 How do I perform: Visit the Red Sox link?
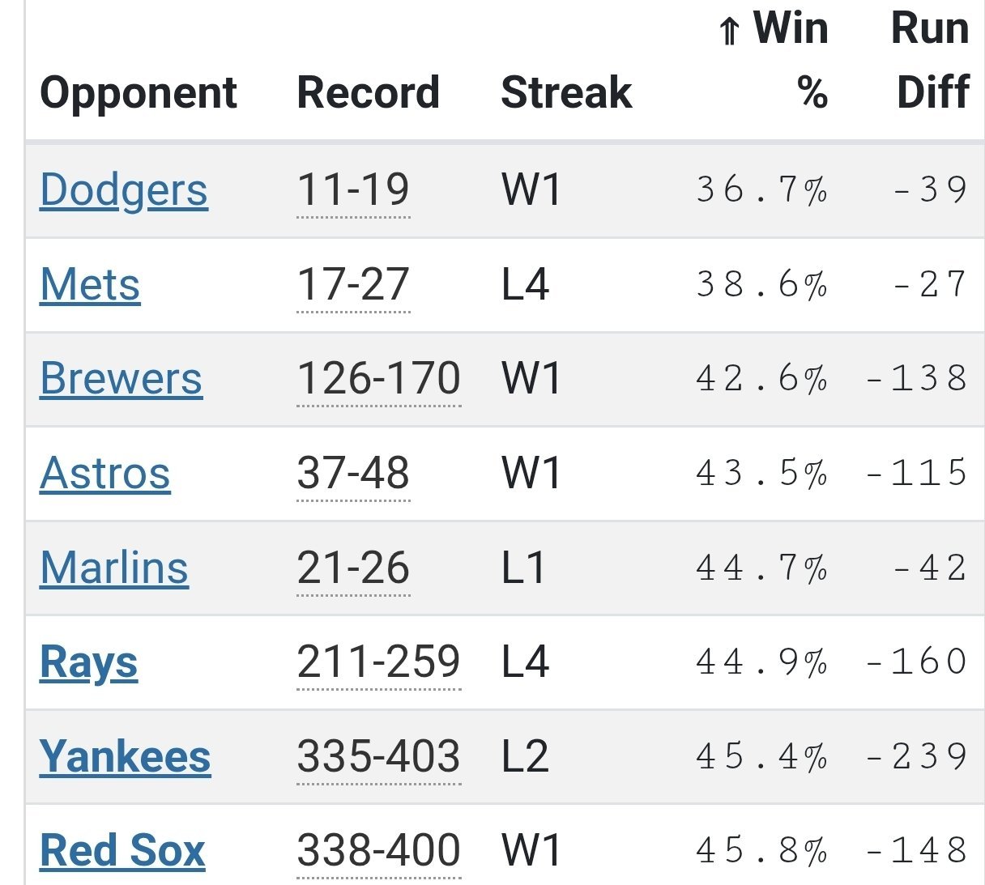tap(122, 851)
